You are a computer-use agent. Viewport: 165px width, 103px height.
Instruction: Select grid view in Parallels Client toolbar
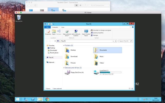77,5
